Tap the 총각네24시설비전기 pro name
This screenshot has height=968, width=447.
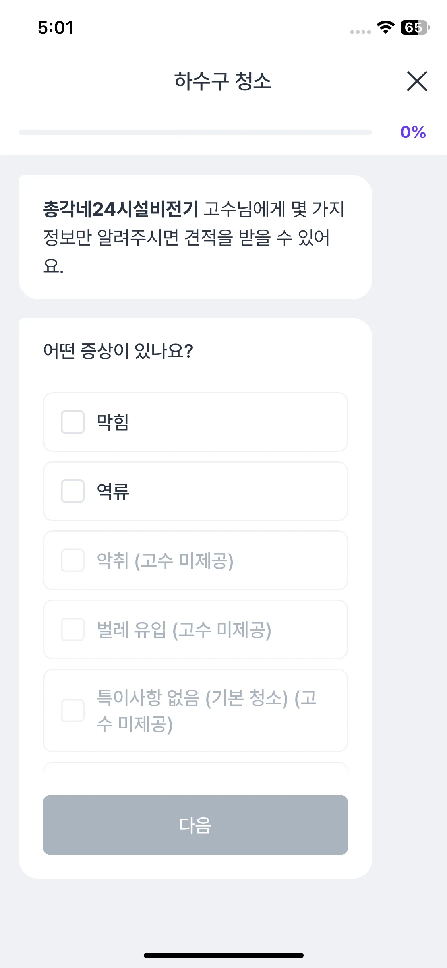click(x=120, y=209)
